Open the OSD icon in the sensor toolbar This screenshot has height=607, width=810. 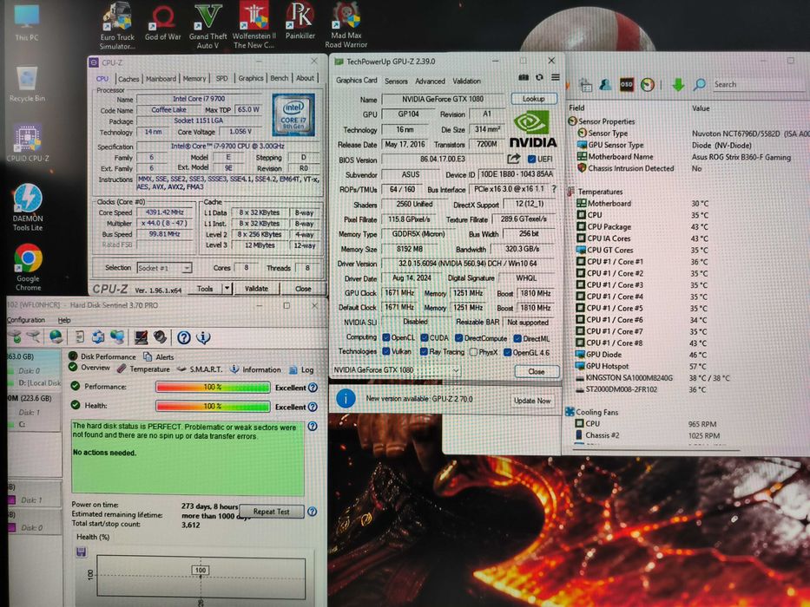click(x=627, y=85)
